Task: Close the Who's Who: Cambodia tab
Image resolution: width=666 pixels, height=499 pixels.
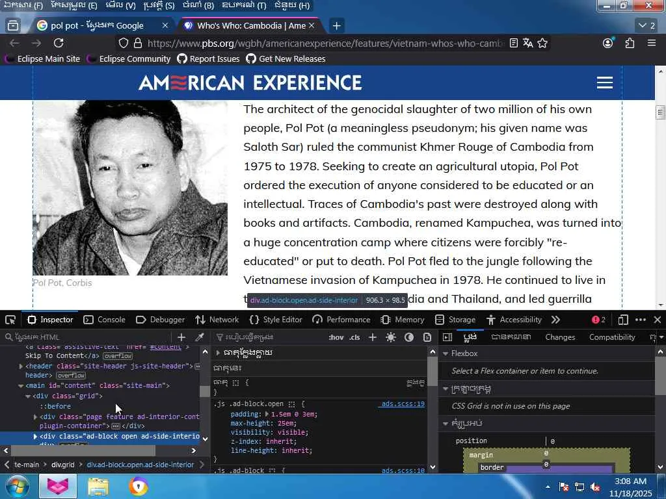Action: 312,25
